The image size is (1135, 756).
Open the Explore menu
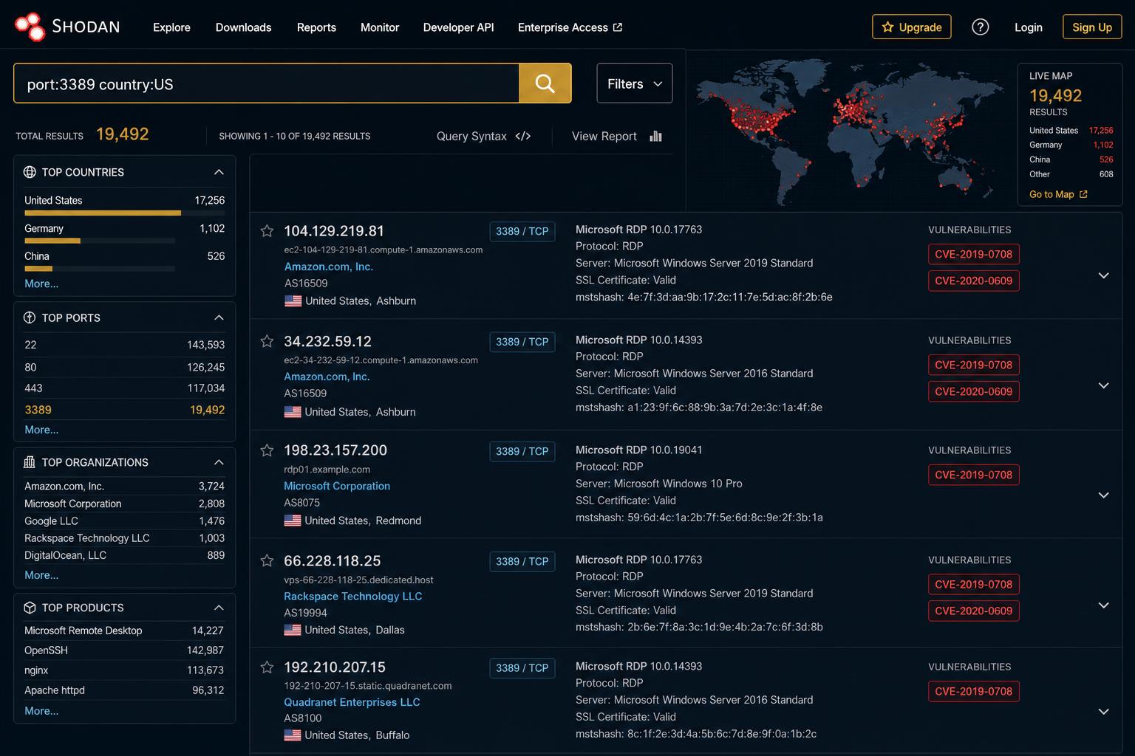171,27
